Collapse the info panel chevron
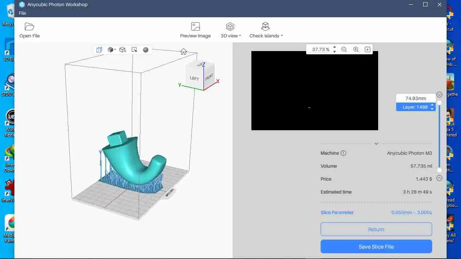 (376, 144)
